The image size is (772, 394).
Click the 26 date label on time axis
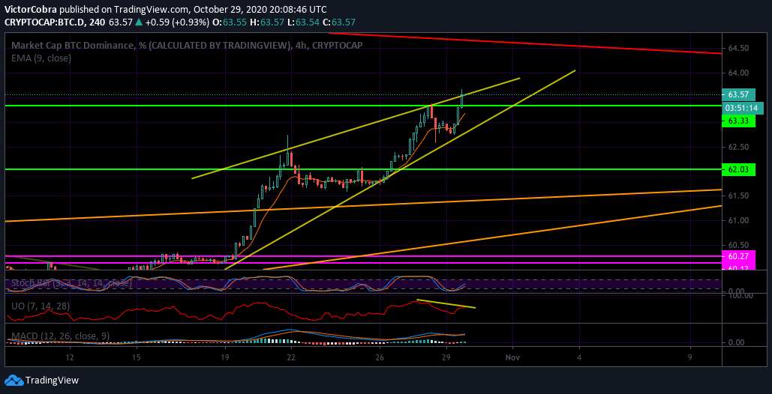click(380, 357)
